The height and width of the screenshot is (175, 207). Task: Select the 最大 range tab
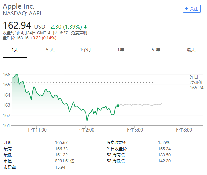tap(191, 50)
